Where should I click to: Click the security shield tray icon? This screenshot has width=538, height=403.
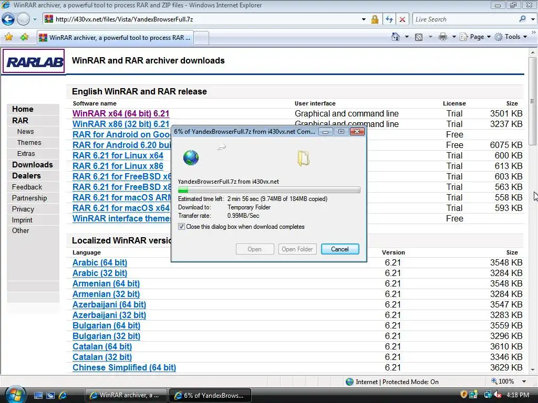click(x=463, y=395)
